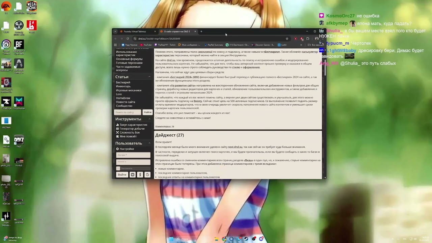Open Инвентарь in the sidebar
Screen dimensions: 432x243
coord(123,86)
